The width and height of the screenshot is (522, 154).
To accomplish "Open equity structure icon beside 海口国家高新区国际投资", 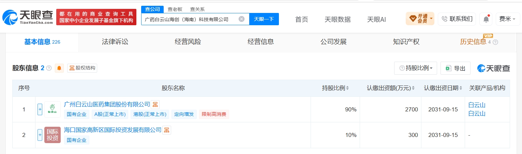I will (166, 130).
